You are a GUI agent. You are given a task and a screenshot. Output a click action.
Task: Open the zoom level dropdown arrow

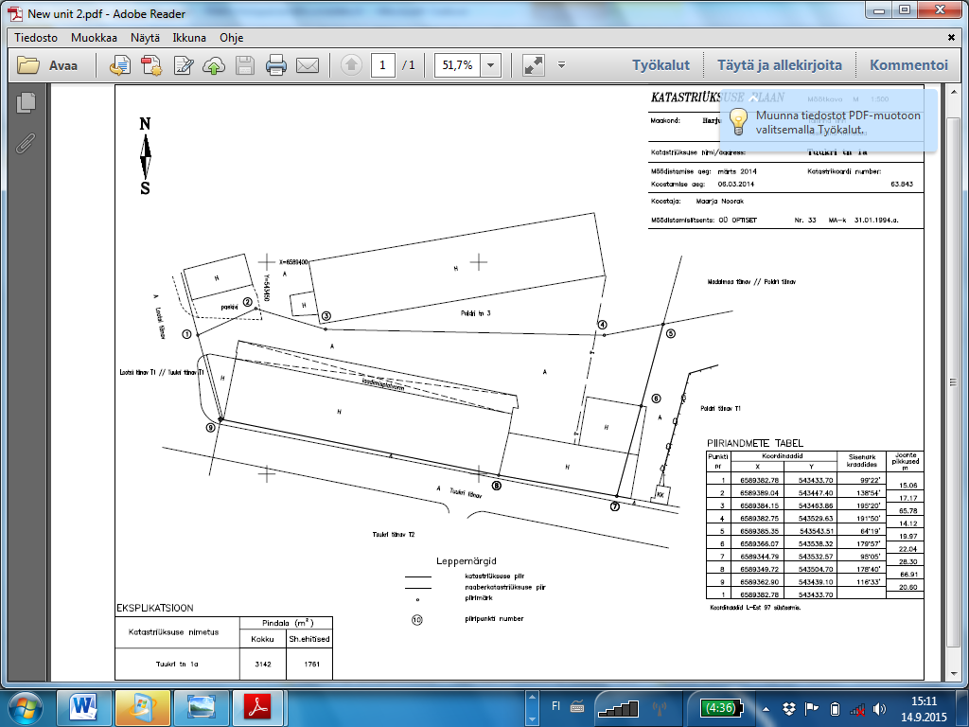coord(491,65)
